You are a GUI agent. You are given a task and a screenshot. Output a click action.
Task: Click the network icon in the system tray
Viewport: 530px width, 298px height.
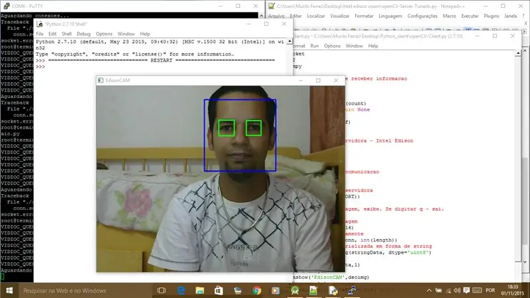tap(449, 291)
